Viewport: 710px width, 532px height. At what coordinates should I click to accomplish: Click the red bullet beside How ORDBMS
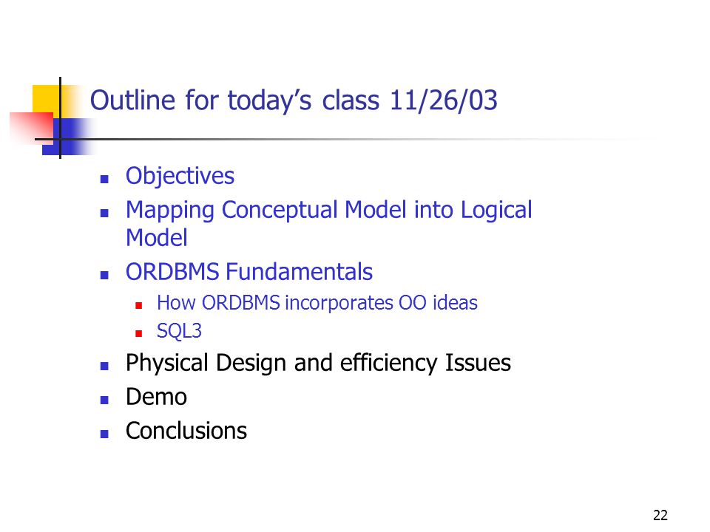point(139,306)
